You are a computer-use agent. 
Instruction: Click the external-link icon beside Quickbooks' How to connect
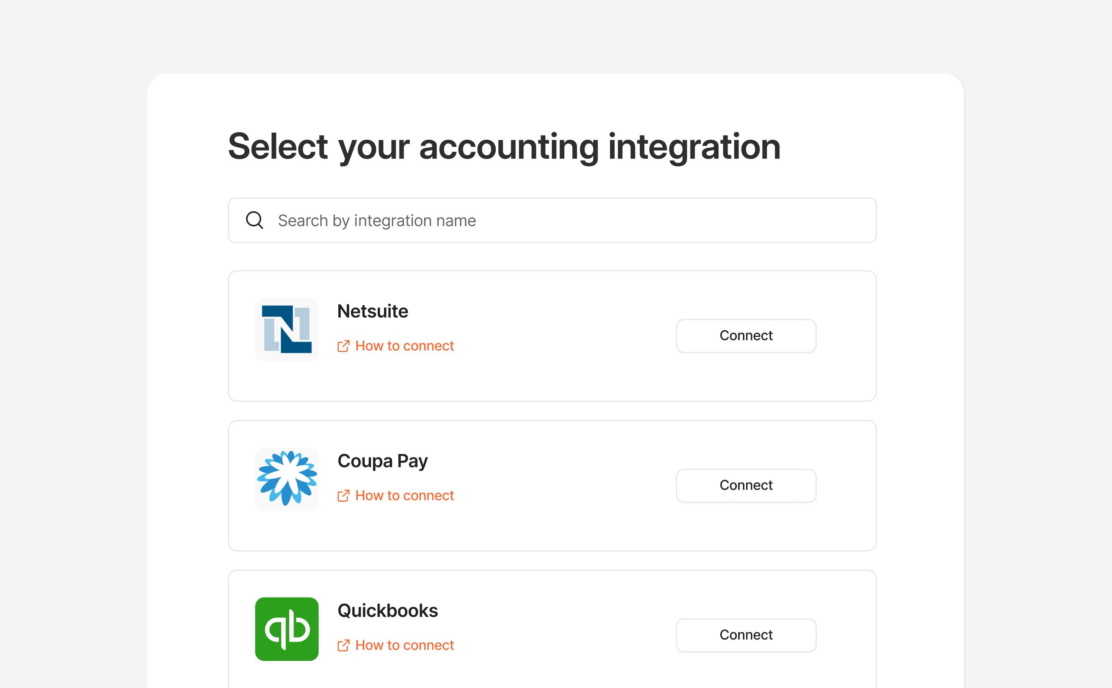343,645
